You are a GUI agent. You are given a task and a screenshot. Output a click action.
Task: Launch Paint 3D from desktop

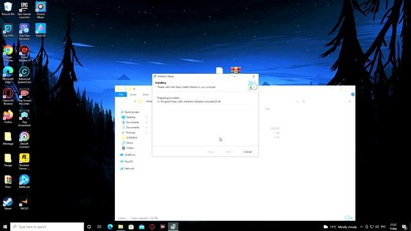(x=40, y=30)
